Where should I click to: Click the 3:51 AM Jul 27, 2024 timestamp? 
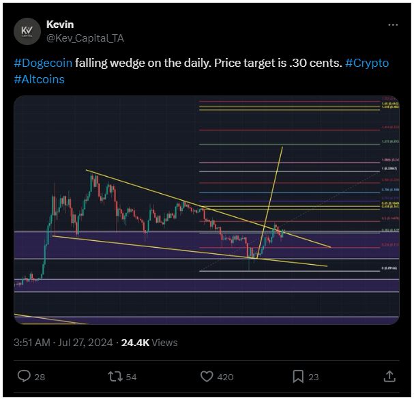coord(64,343)
